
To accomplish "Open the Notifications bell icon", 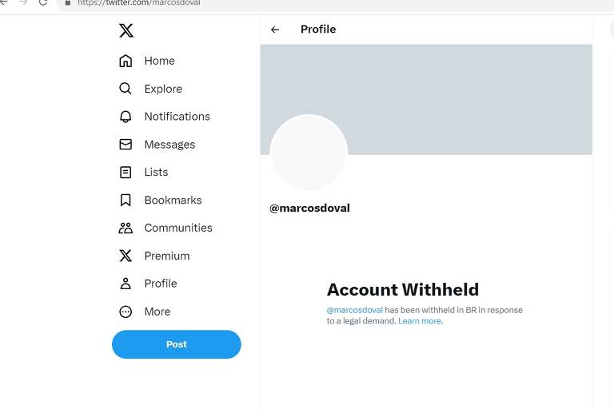I will pos(126,117).
